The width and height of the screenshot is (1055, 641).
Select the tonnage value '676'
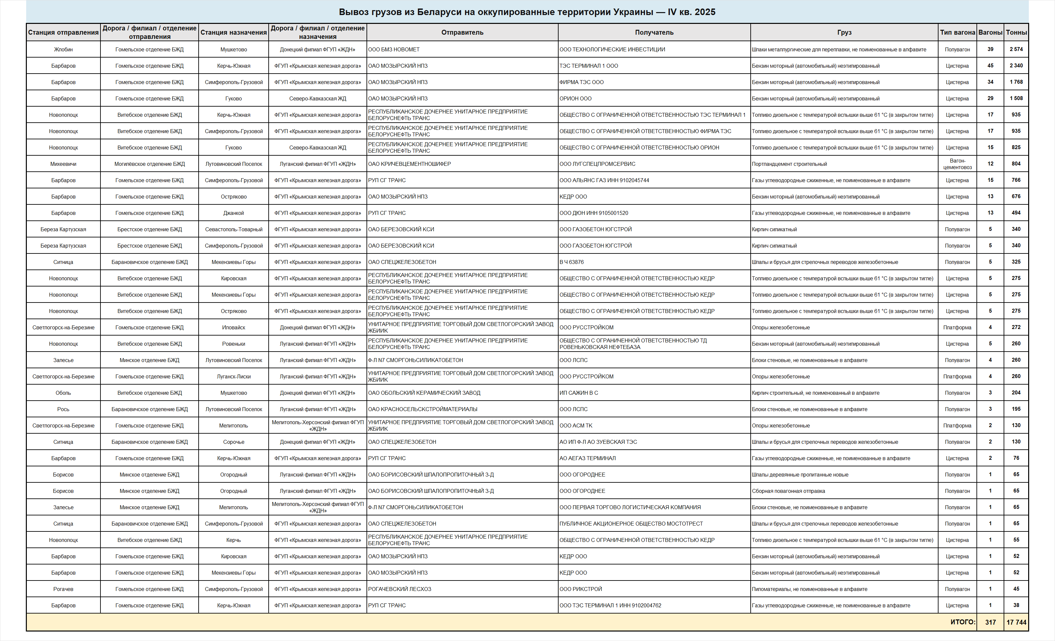click(1016, 197)
